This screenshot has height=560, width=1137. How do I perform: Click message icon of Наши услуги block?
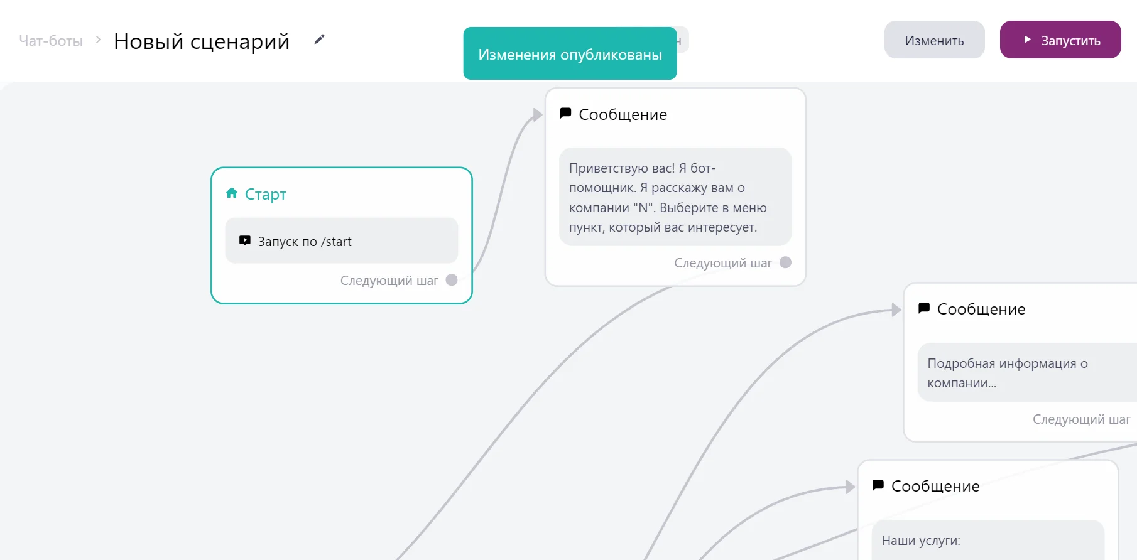[878, 485]
